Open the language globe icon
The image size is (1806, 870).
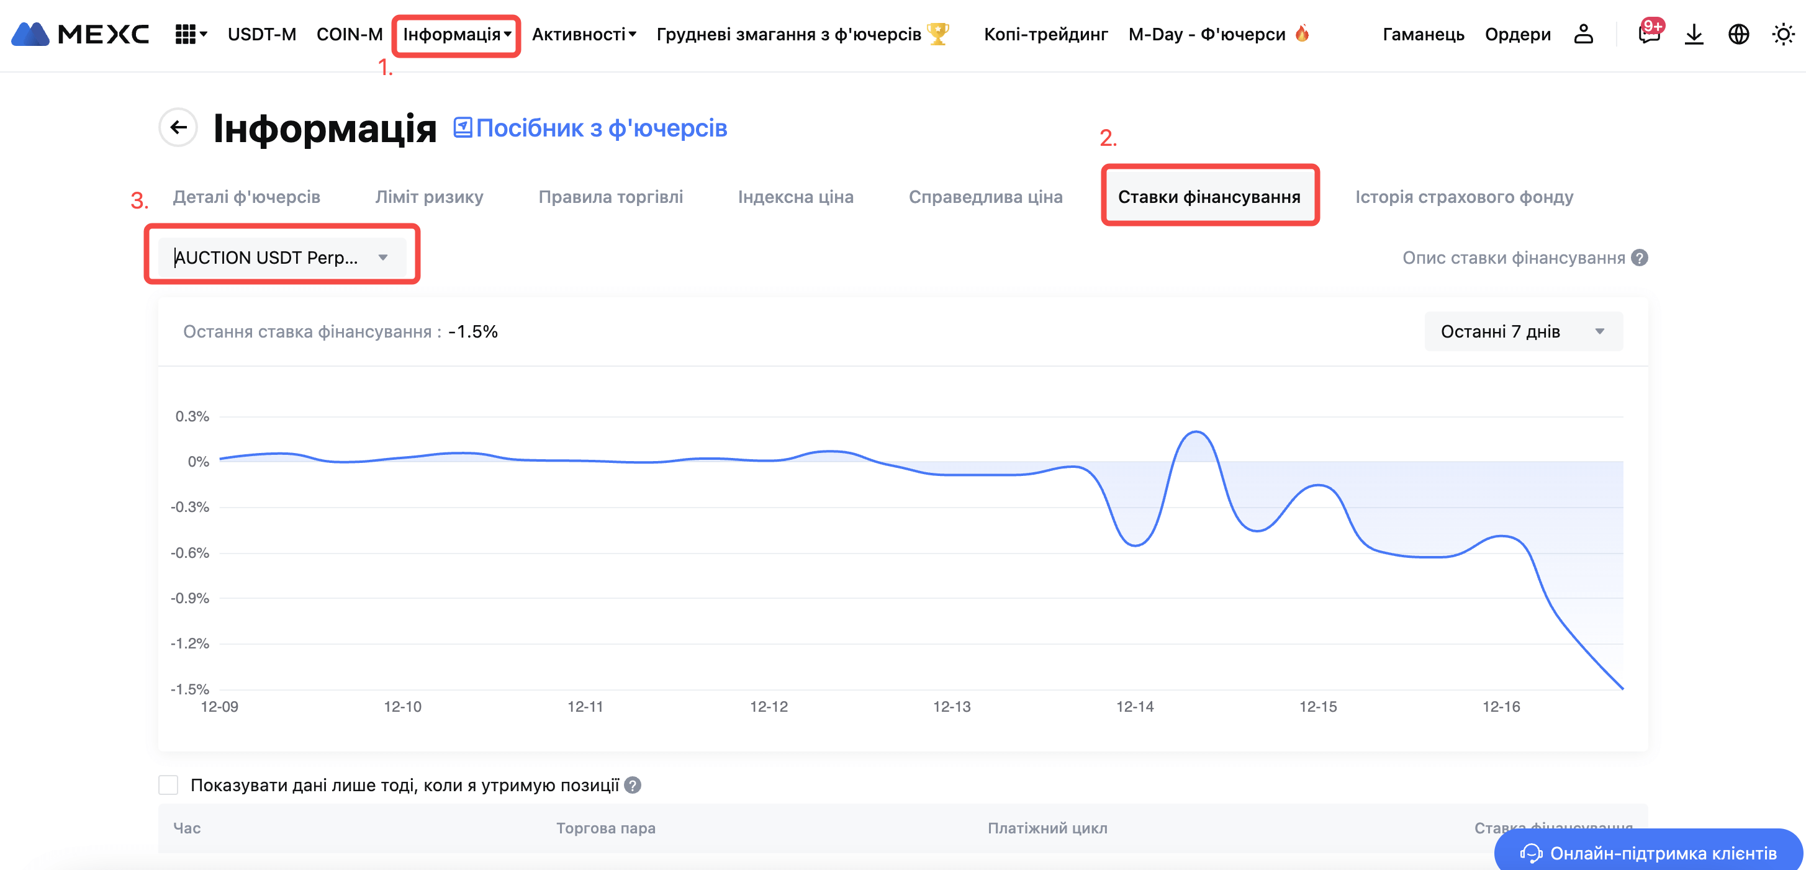1739,34
